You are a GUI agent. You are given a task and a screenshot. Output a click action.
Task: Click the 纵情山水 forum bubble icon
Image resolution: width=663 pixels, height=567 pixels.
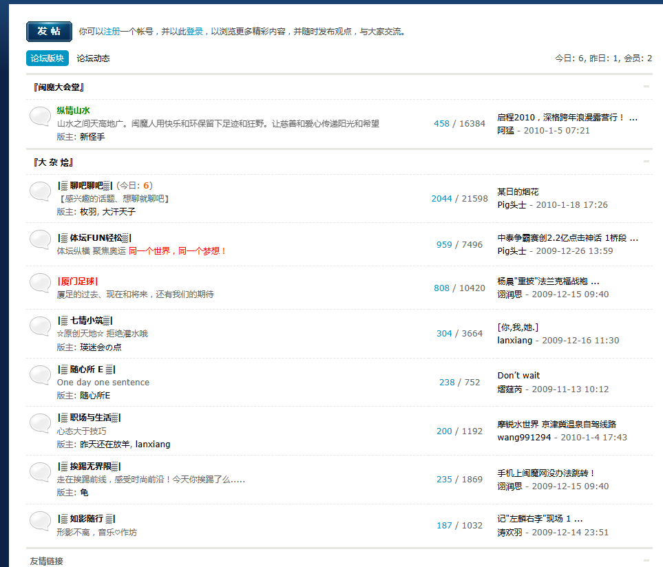click(x=40, y=116)
